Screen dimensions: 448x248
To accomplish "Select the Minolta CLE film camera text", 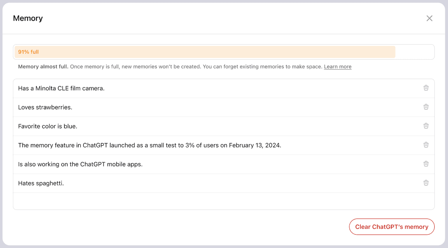I will click(x=61, y=88).
